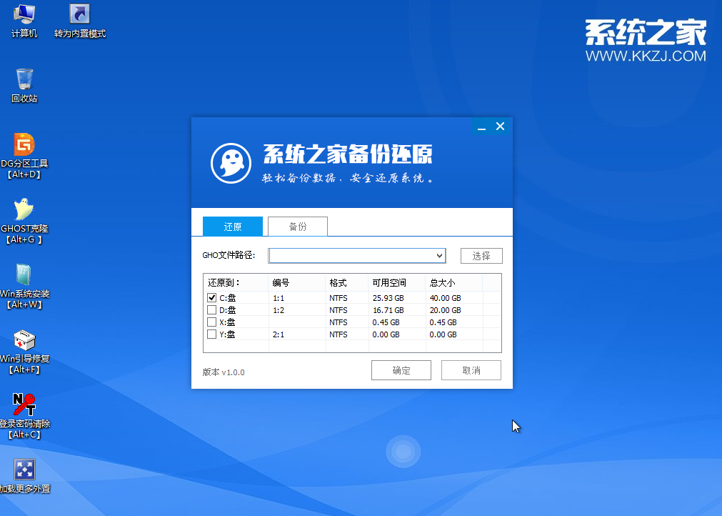Click the 取消 cancel button
This screenshot has height=516, width=722.
pos(471,370)
